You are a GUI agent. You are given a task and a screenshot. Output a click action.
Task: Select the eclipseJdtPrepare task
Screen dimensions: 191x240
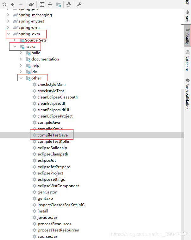[x=54, y=167]
